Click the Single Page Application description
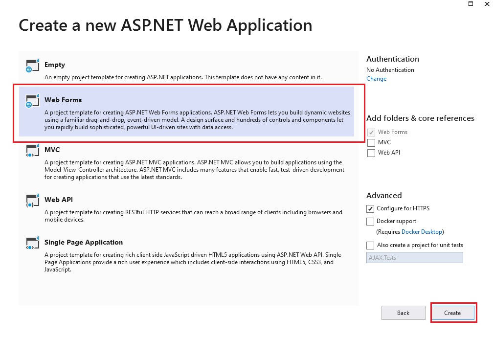This screenshot has width=494, height=338. (193, 262)
